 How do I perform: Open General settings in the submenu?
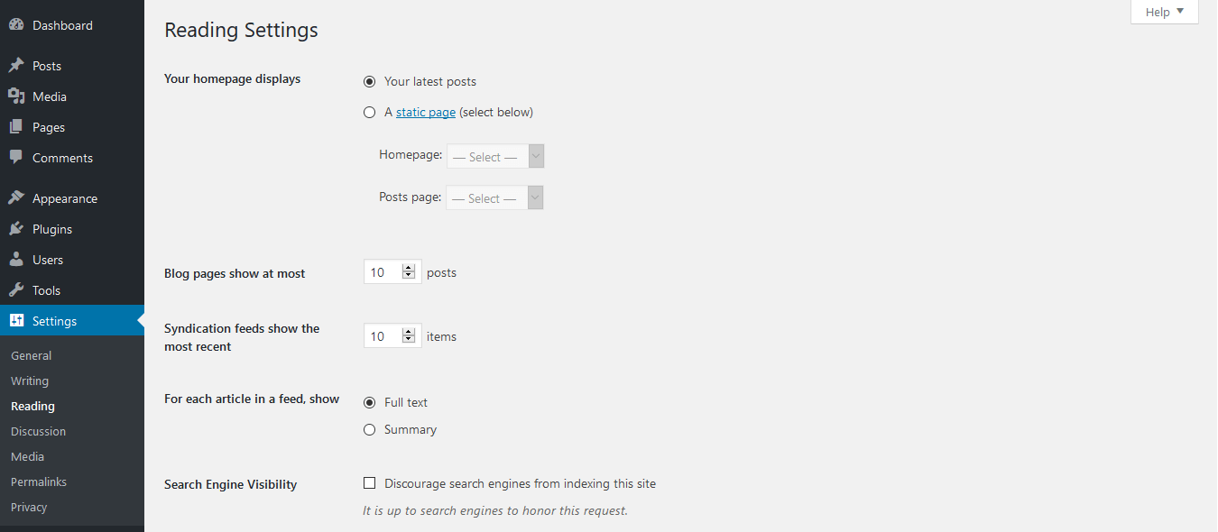(32, 356)
